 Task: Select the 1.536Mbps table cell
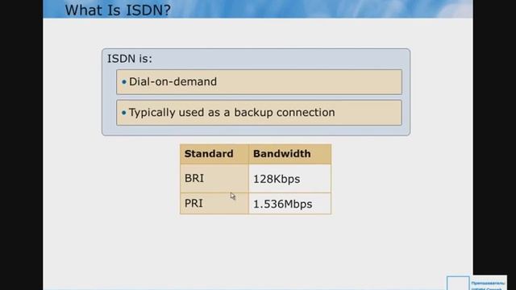pos(290,204)
